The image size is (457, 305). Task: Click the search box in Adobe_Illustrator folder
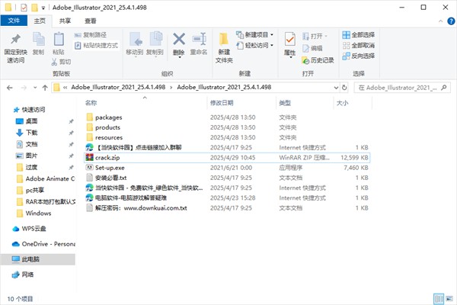click(404, 88)
